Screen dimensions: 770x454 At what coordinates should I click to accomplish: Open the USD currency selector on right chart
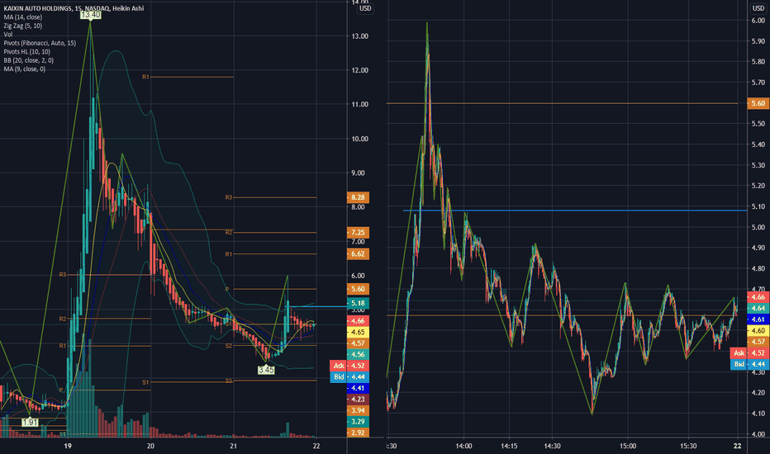[x=758, y=8]
